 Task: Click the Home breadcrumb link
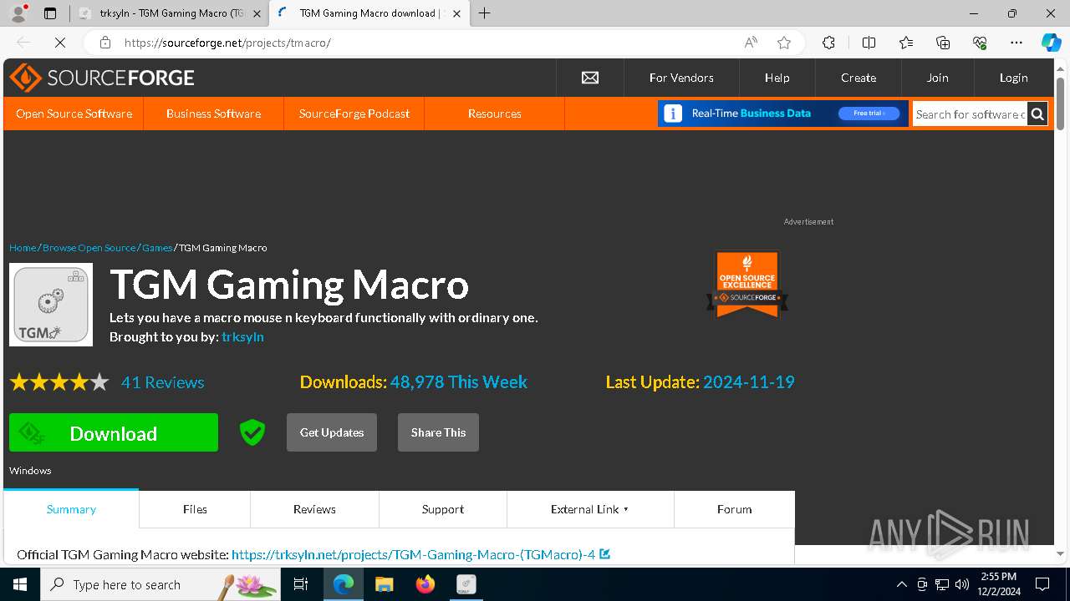point(23,248)
